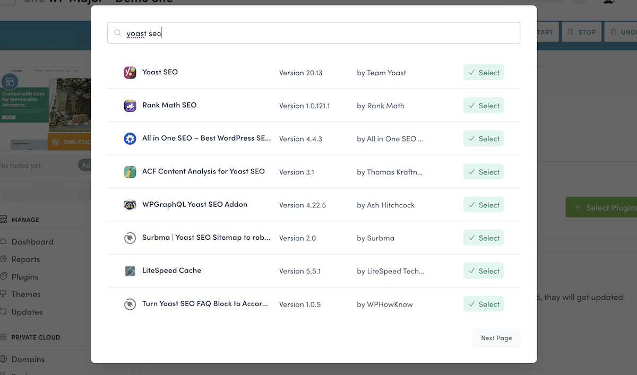Click the Stop button in top bar
637x375 pixels.
tap(582, 32)
